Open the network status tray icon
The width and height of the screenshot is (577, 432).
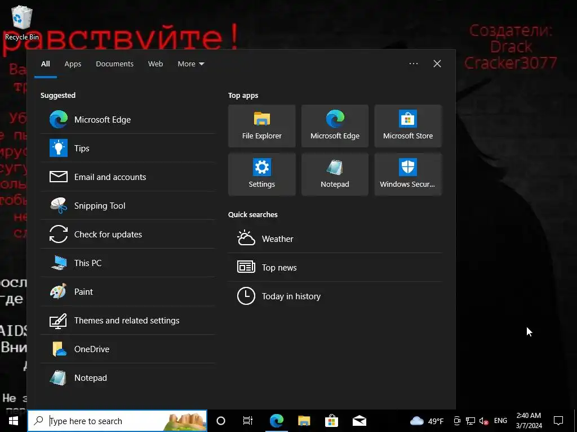pos(471,421)
